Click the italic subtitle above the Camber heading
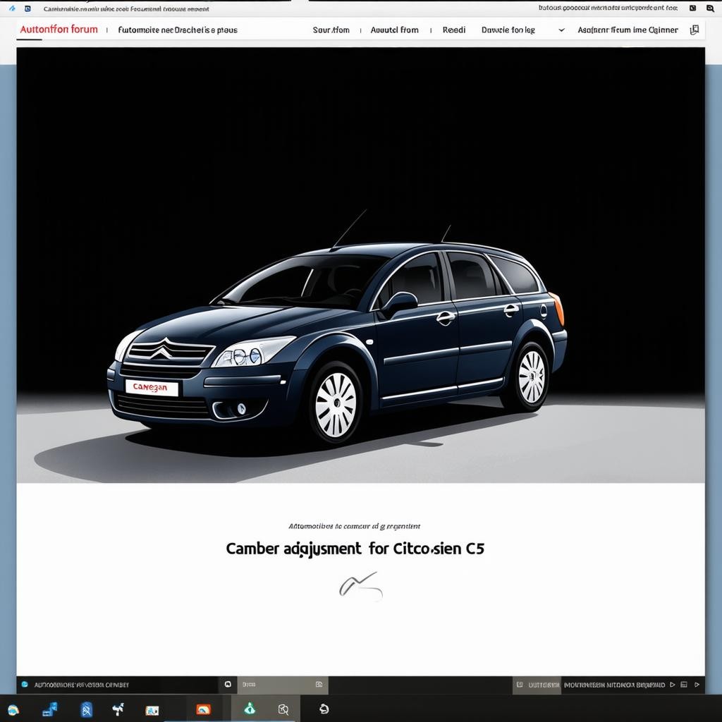 [x=354, y=526]
